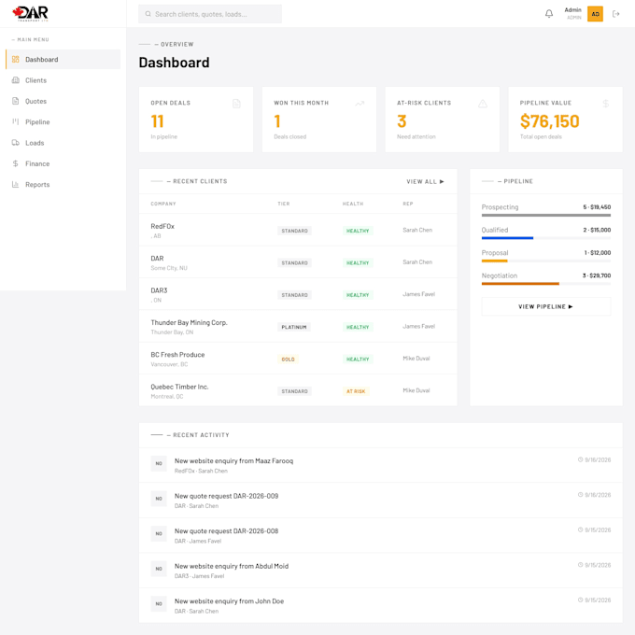Click the View Pipeline button
This screenshot has width=635, height=635.
pos(546,306)
